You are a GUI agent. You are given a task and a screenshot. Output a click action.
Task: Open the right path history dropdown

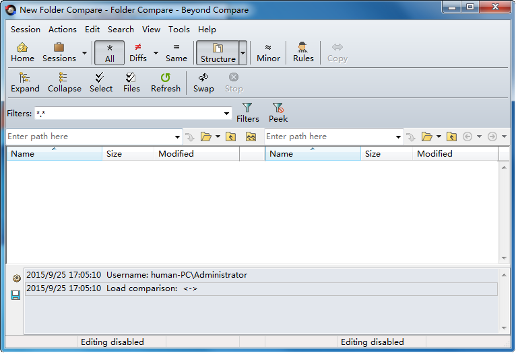click(398, 137)
